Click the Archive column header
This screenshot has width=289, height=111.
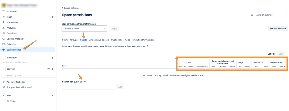click(223, 66)
